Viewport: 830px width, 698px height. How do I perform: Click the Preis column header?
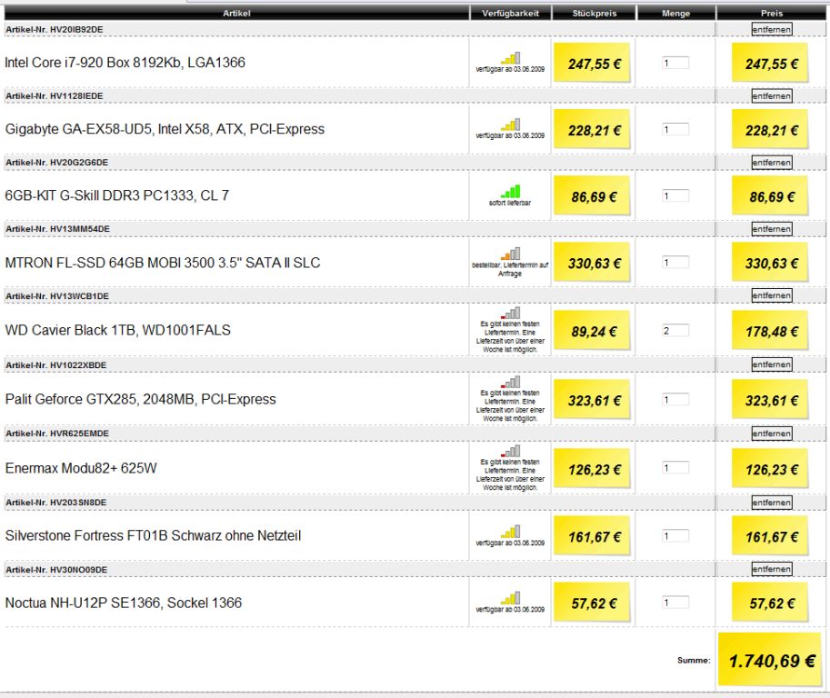click(771, 14)
